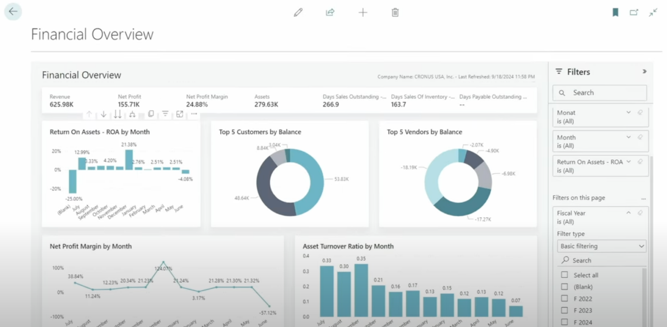Screen dimensions: 667x327
Task: Tick the (Blank) fiscal year checkbox
Action: (564, 287)
